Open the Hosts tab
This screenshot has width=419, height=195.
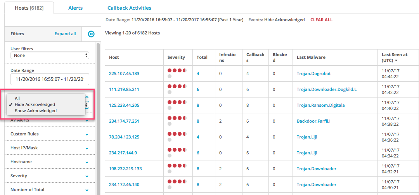click(x=29, y=8)
